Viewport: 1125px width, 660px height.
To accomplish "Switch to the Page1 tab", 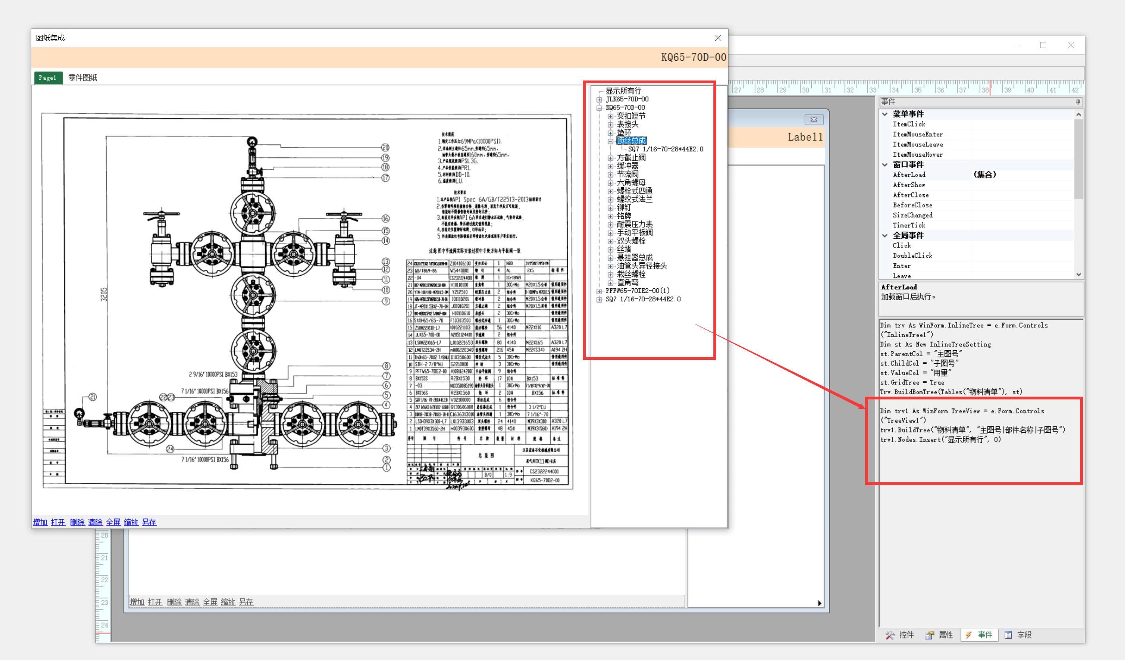I will pos(48,78).
